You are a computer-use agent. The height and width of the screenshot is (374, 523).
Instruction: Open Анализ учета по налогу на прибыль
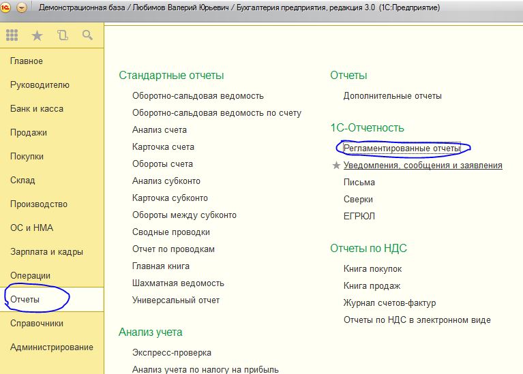click(205, 369)
